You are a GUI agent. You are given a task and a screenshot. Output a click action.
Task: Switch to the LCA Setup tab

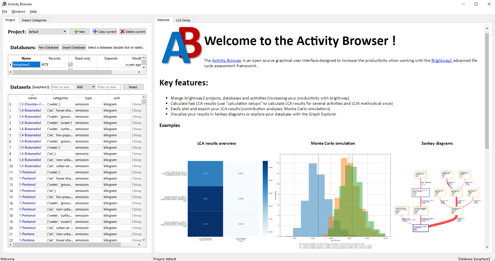click(x=183, y=20)
